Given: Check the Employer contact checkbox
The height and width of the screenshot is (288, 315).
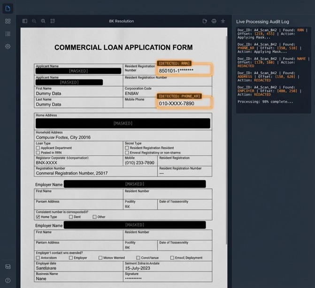Looking at the screenshot, I should pos(71,258).
